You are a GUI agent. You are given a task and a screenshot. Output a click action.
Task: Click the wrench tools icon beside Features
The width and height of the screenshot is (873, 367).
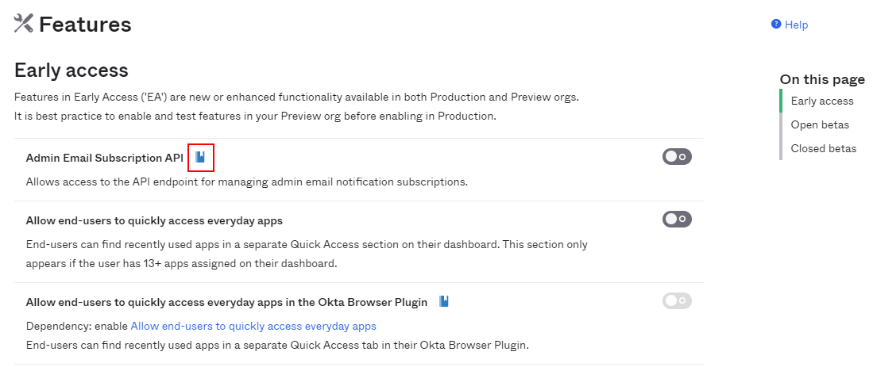tap(24, 24)
